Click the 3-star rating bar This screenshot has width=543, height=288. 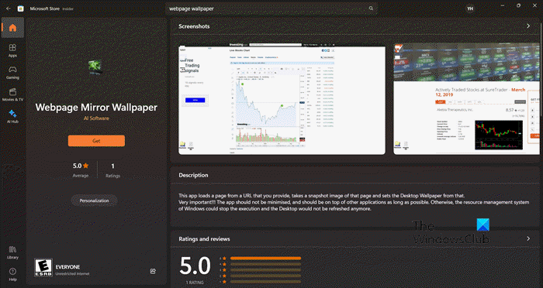(x=265, y=270)
